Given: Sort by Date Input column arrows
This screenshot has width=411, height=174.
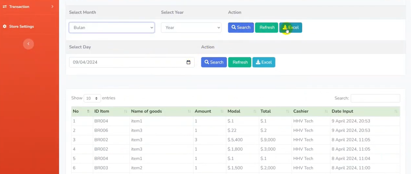Looking at the screenshot, I should pyautogui.click(x=396, y=112).
